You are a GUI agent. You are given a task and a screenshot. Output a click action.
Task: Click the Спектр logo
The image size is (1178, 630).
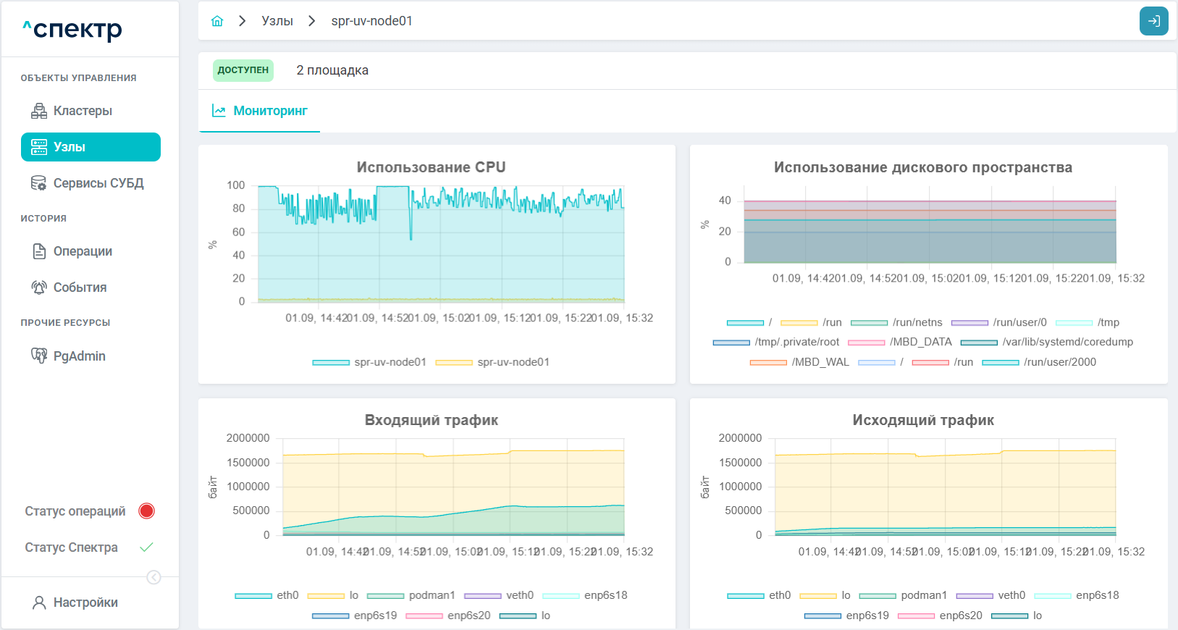coord(72,29)
